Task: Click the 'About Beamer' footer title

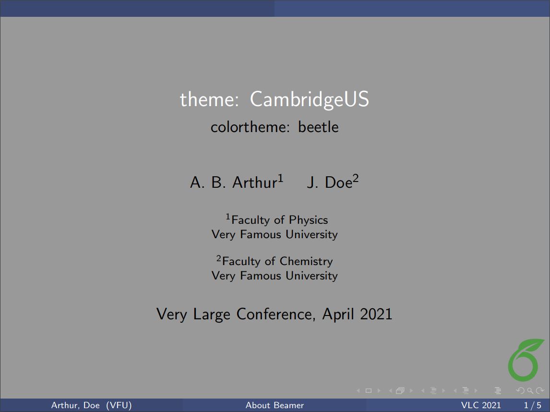Action: click(x=275, y=405)
